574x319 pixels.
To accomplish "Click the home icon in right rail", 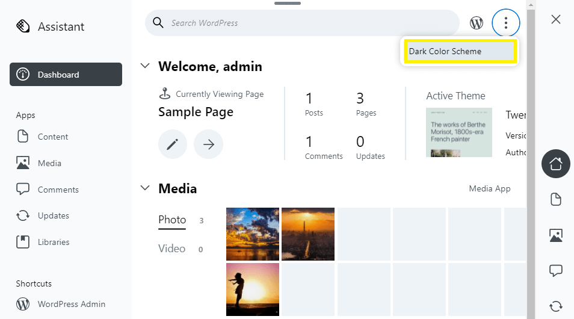I will tap(556, 164).
